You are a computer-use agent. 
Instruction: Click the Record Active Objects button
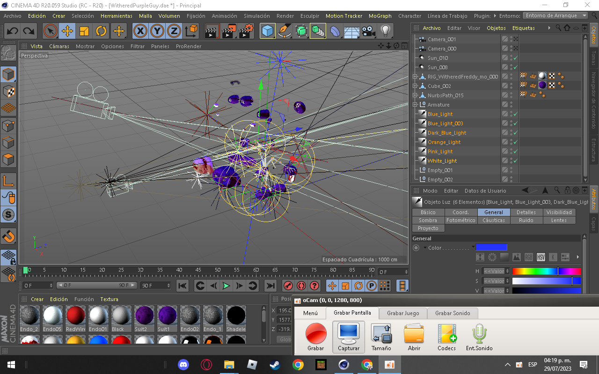288,286
